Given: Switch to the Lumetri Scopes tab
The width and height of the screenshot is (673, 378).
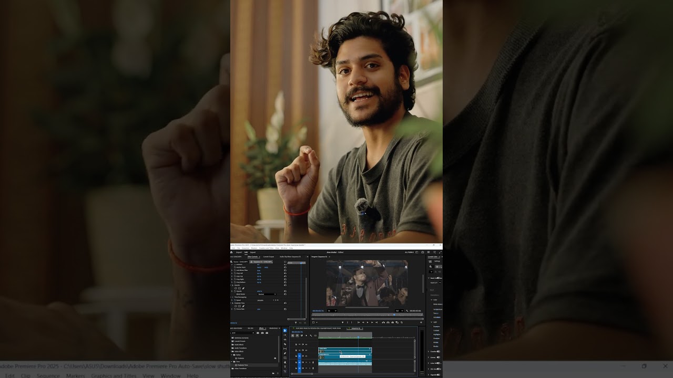Looking at the screenshot, I should [x=269, y=257].
